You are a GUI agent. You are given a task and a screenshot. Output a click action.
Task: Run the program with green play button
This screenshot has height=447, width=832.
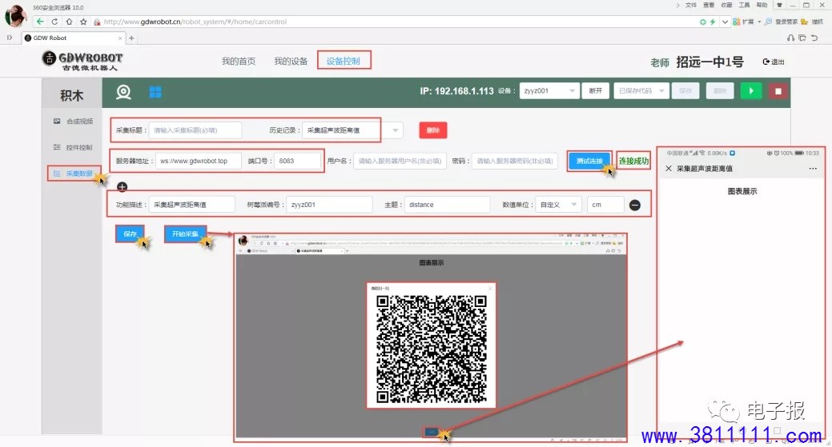751,91
